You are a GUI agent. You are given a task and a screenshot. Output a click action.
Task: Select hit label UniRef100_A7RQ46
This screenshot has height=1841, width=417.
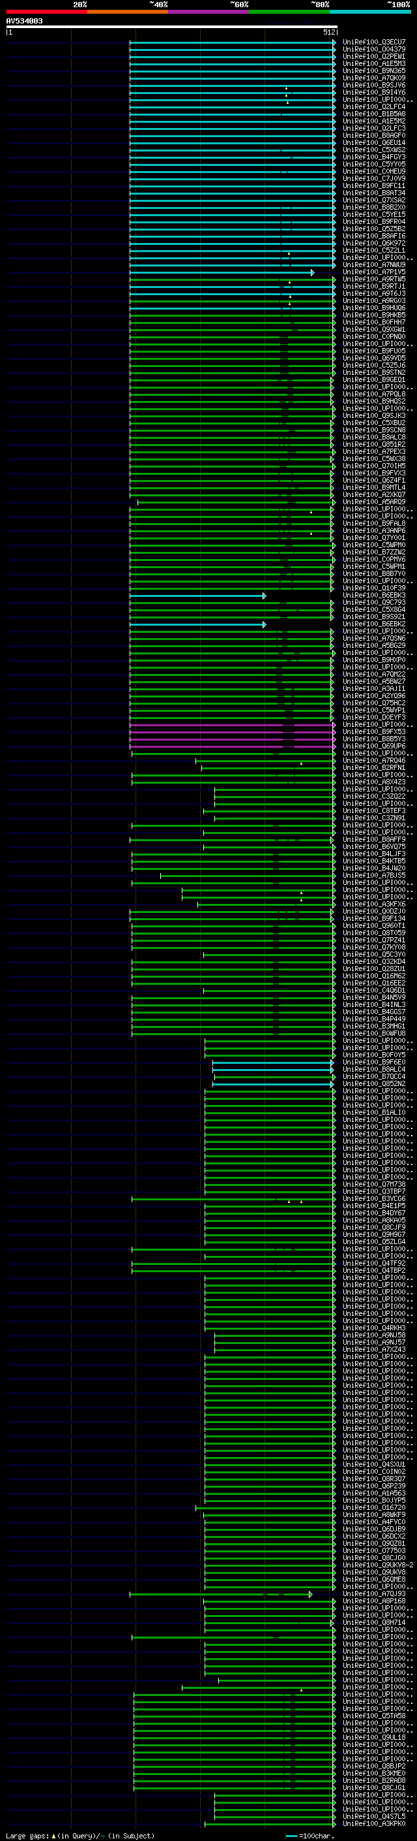(373, 760)
